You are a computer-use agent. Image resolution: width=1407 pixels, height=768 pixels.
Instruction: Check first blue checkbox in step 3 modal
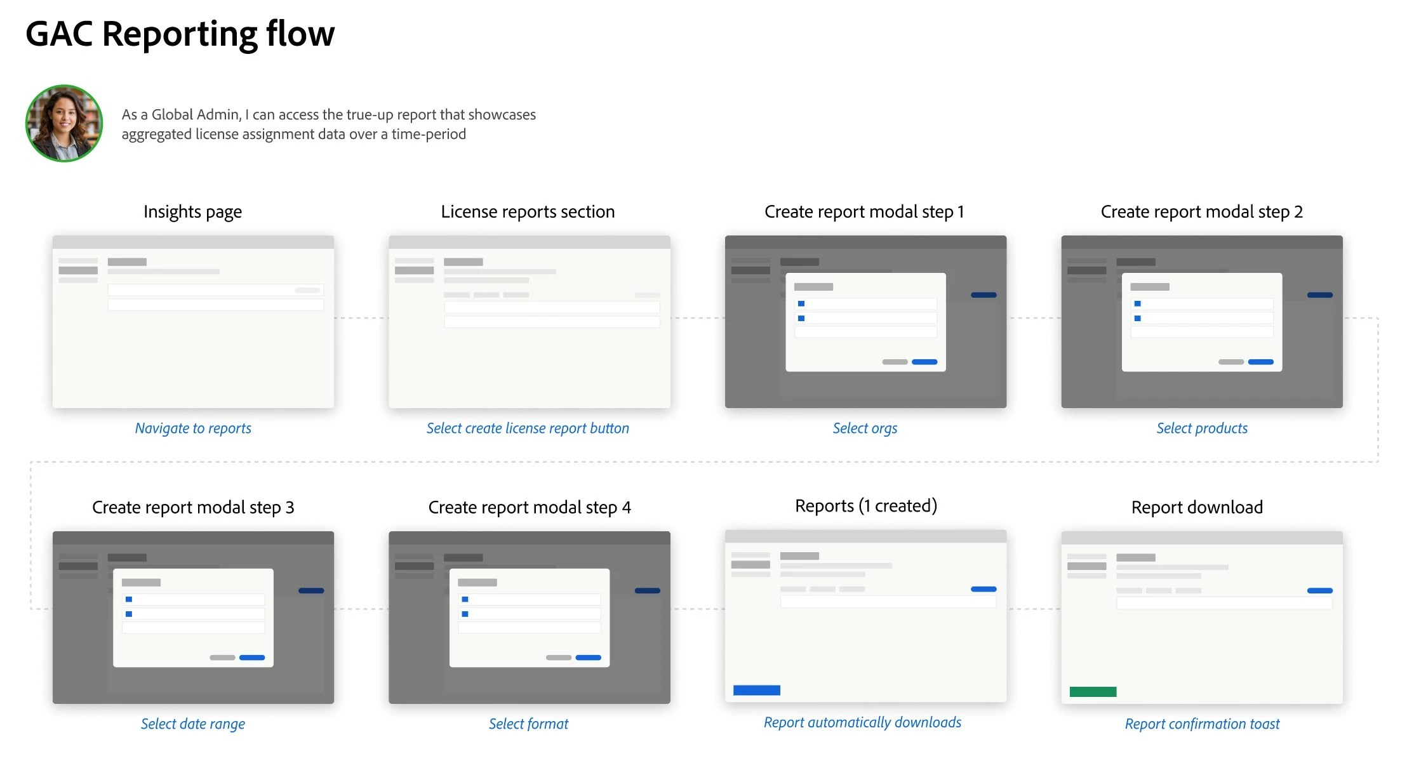129,599
